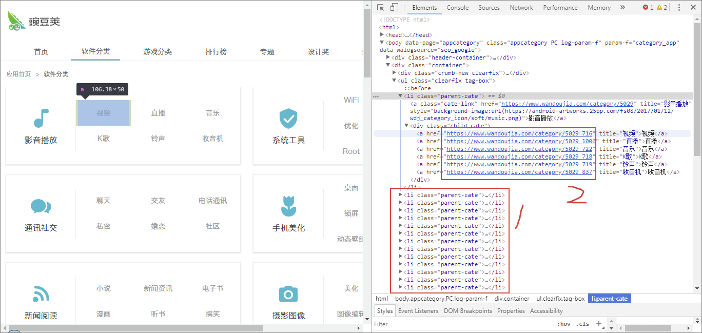Collapse the div child-cate node
The image size is (702, 333).
[407, 126]
